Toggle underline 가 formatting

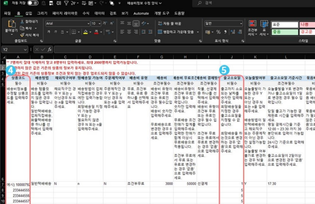click(62, 32)
